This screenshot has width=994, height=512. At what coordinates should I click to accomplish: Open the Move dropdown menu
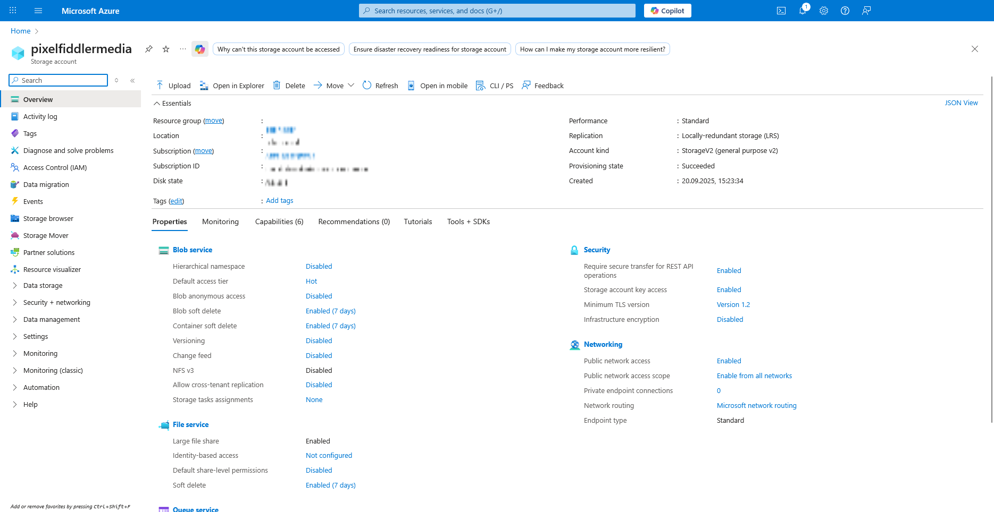point(334,86)
